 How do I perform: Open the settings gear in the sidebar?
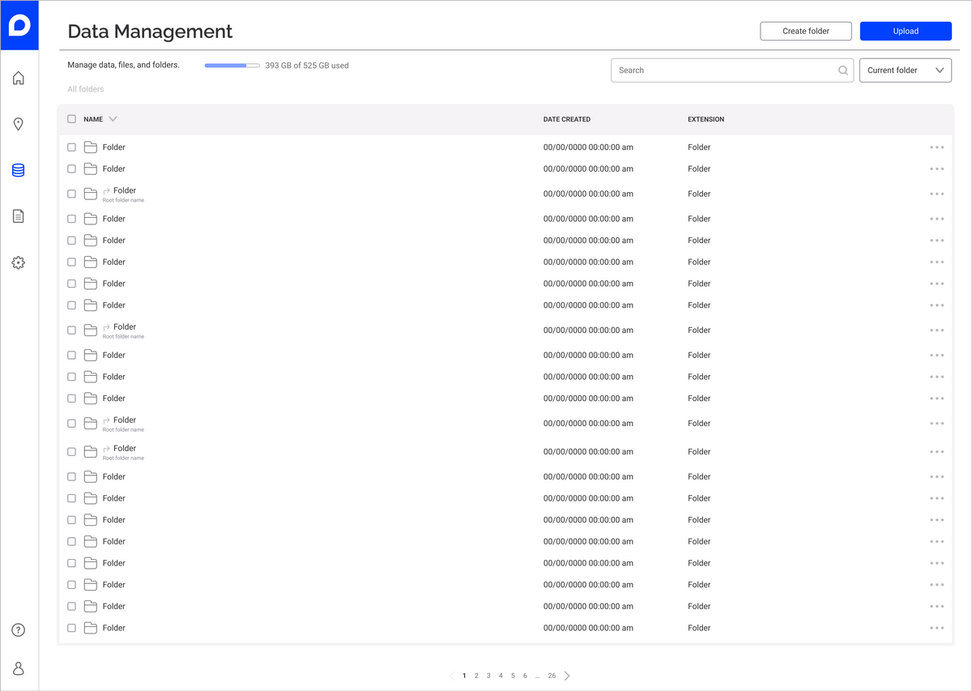coord(18,262)
